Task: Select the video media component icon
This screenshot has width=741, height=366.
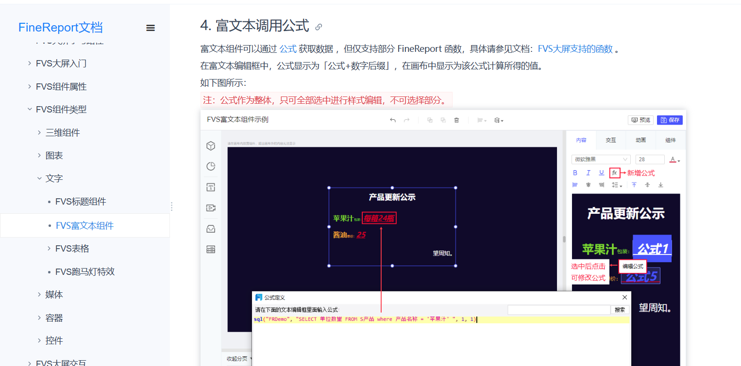Action: [211, 208]
